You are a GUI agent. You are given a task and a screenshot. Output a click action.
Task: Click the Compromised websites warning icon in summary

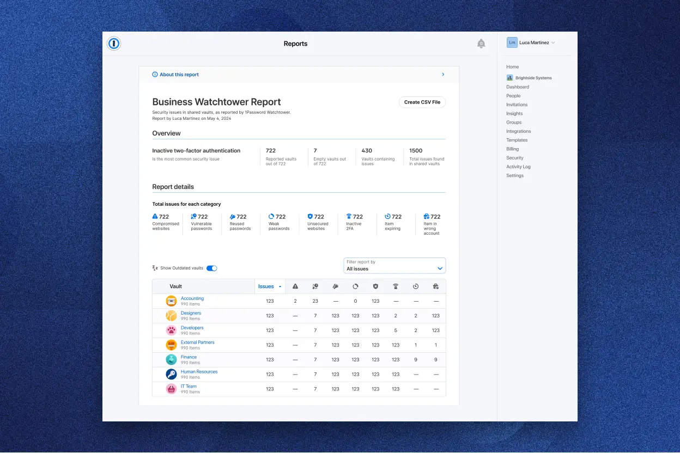(155, 216)
